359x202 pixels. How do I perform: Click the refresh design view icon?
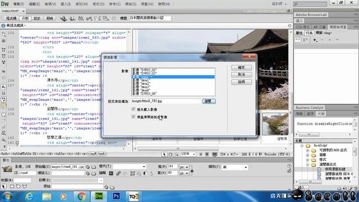point(114,19)
